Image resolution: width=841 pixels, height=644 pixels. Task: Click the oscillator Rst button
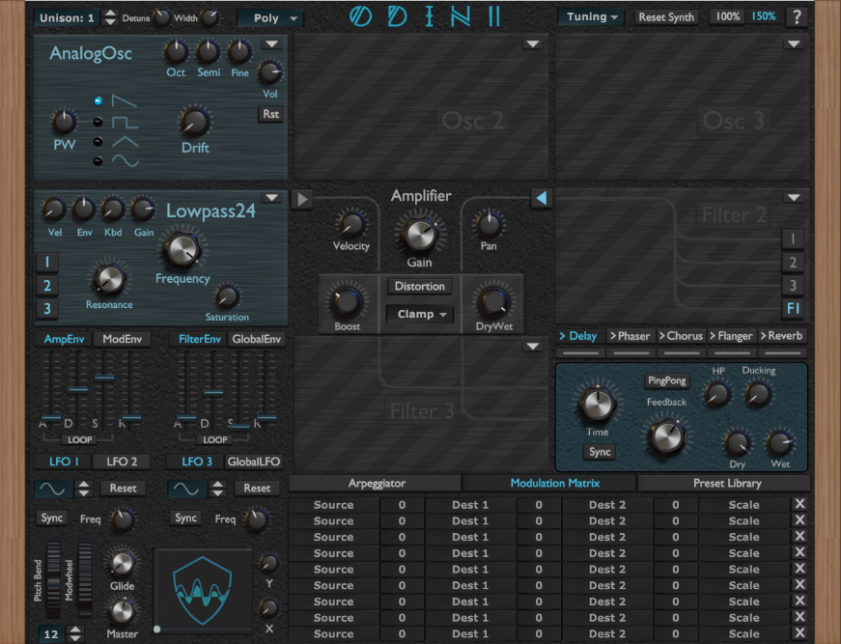pos(271,114)
